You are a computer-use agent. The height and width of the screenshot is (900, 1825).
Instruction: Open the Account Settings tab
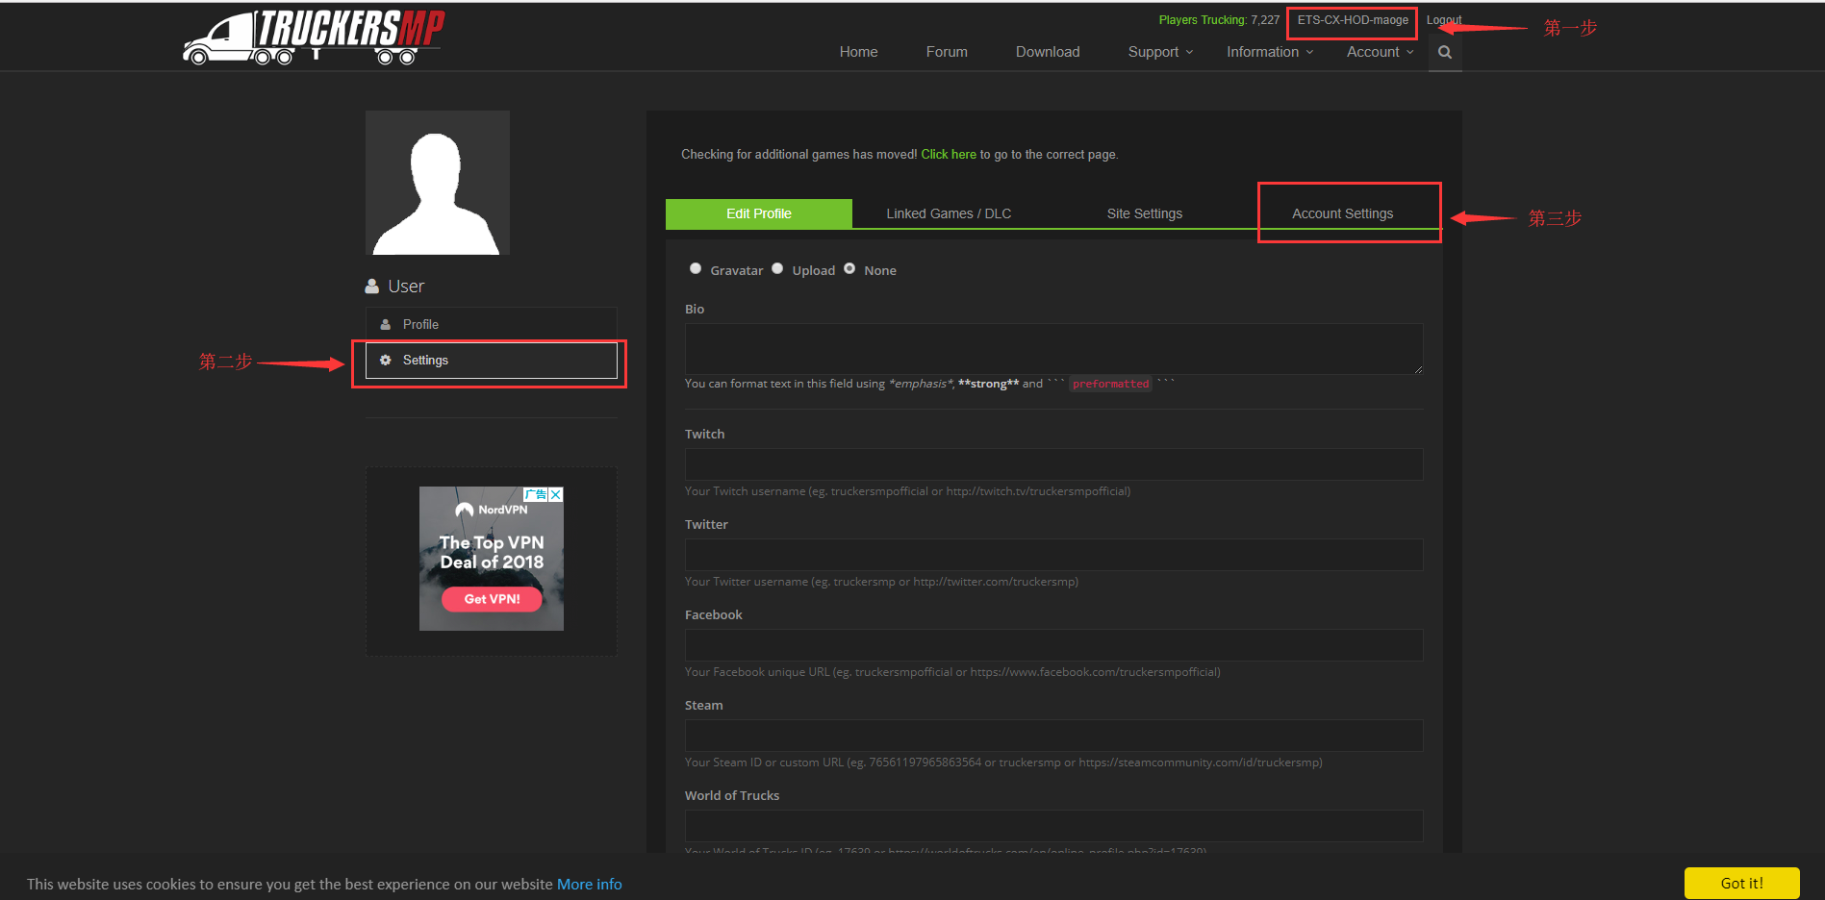(1342, 213)
